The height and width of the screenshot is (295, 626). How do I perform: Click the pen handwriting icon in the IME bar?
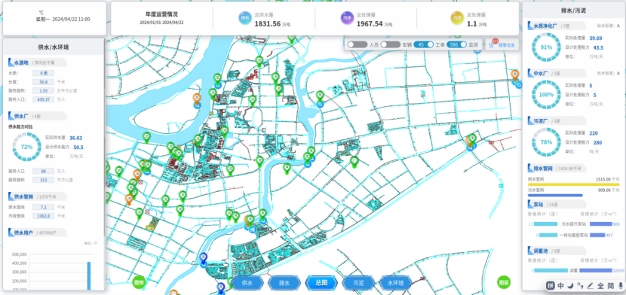(x=591, y=285)
